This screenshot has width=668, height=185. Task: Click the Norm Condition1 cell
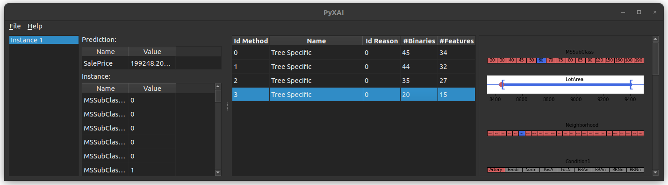[x=531, y=170]
